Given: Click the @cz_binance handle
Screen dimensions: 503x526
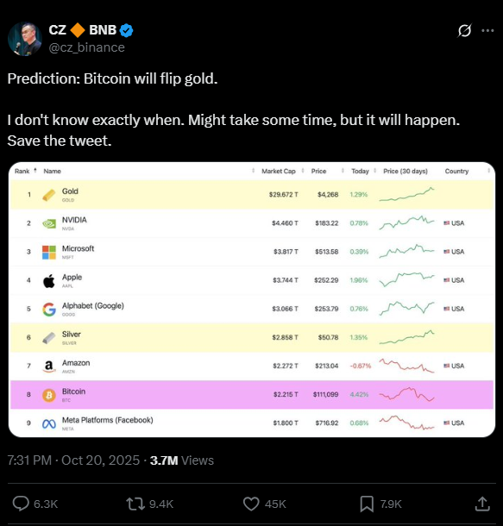Looking at the screenshot, I should point(86,47).
